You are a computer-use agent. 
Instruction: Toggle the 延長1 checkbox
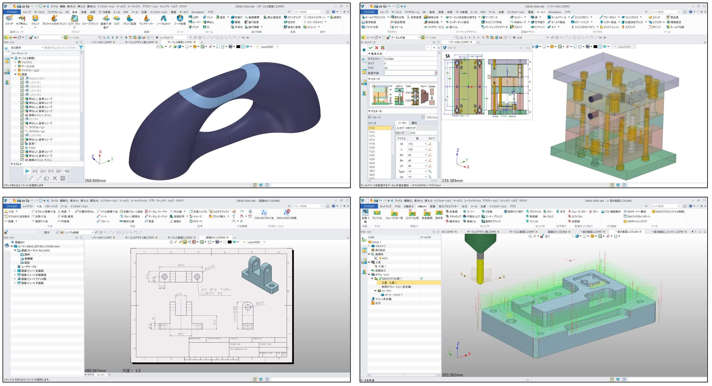tap(22, 143)
